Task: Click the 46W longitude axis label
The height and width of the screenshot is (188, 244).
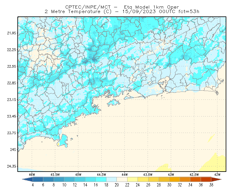Action: pyautogui.click(x=32, y=175)
